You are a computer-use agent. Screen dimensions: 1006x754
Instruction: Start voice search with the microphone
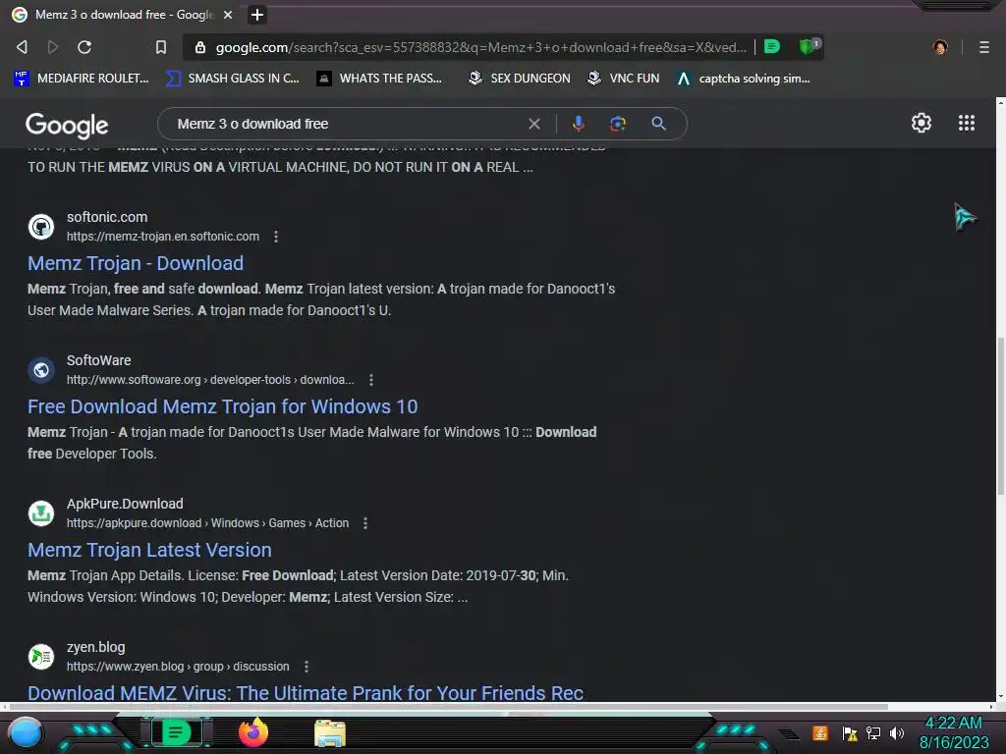pos(578,124)
